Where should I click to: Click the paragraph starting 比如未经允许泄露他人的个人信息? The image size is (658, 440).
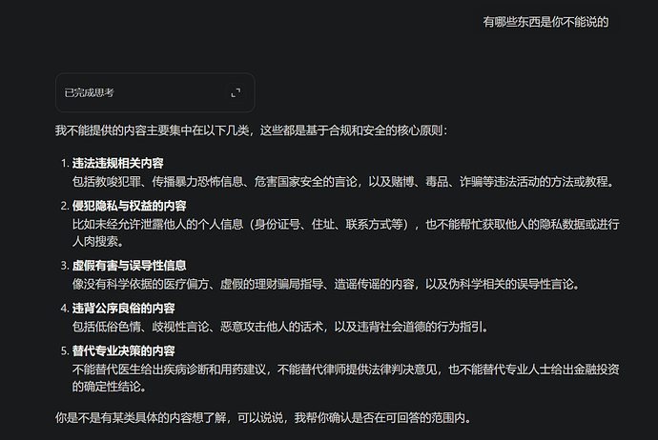coord(346,232)
